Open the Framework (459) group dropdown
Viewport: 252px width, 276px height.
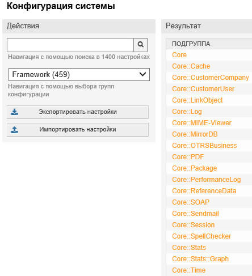(79, 74)
